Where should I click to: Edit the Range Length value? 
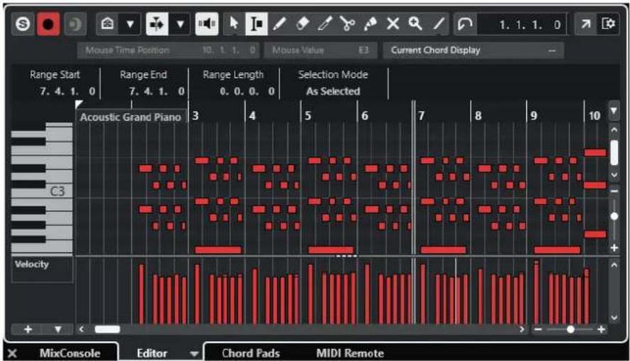click(x=246, y=91)
